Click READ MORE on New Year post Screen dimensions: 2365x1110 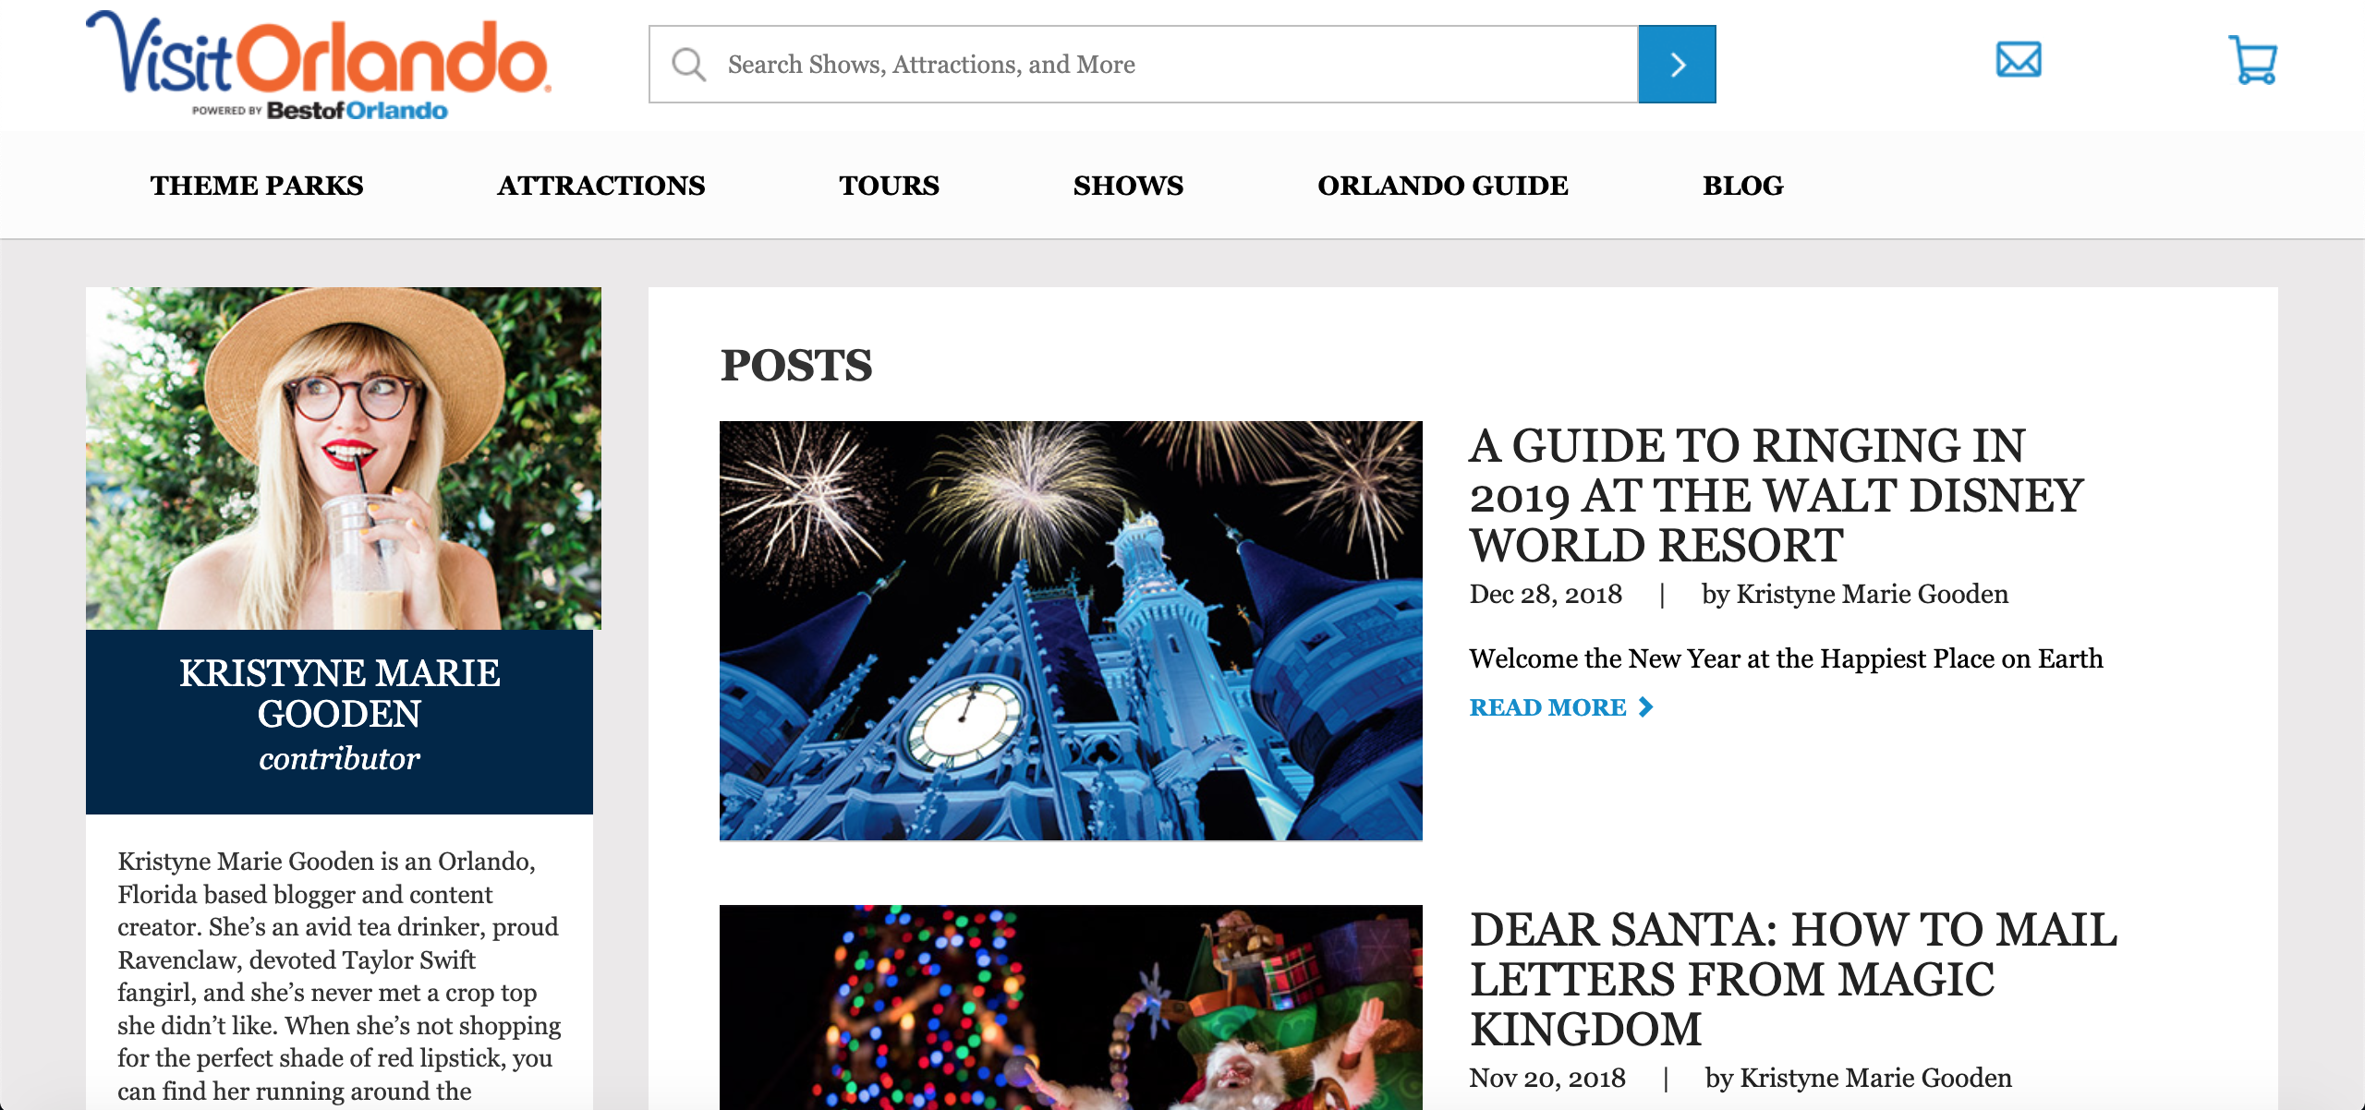pos(1547,707)
